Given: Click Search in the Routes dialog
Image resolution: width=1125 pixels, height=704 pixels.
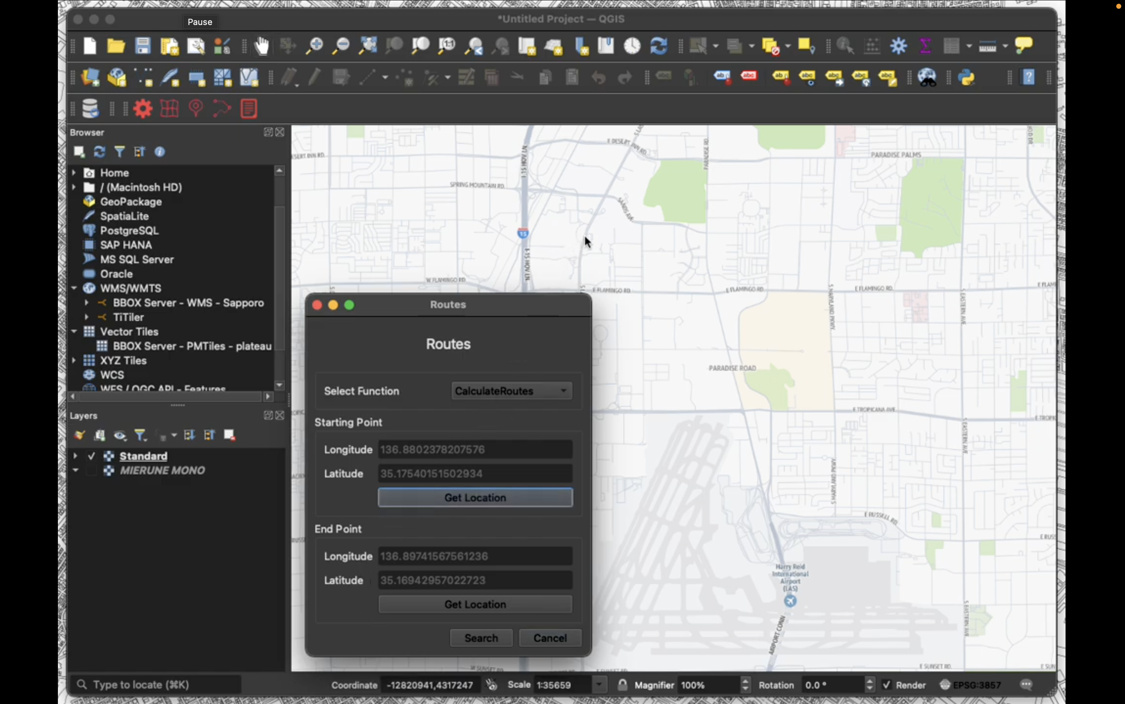Looking at the screenshot, I should coord(480,638).
